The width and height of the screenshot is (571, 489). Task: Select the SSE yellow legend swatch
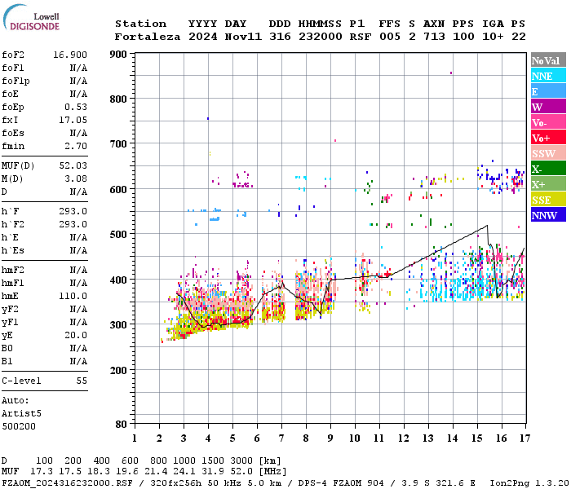(548, 200)
